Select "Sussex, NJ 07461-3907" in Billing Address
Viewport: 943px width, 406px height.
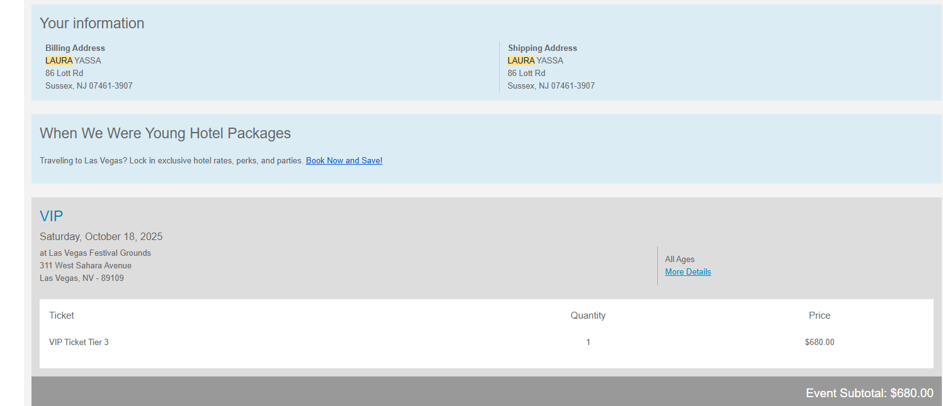[x=89, y=85]
